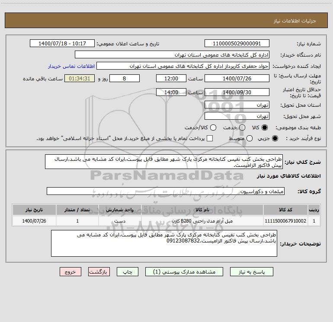This screenshot has width=333, height=322.
Task: Click the نام دستگاه خریدار field
Action: 172,55
